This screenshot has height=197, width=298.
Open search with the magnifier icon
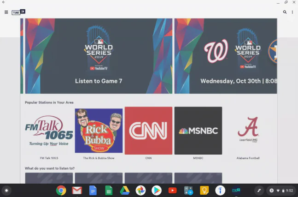click(285, 12)
